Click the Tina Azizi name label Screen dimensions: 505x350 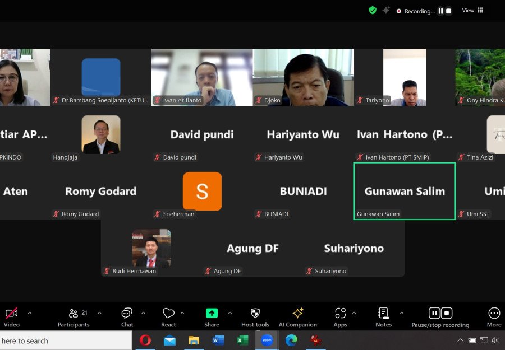coord(480,157)
